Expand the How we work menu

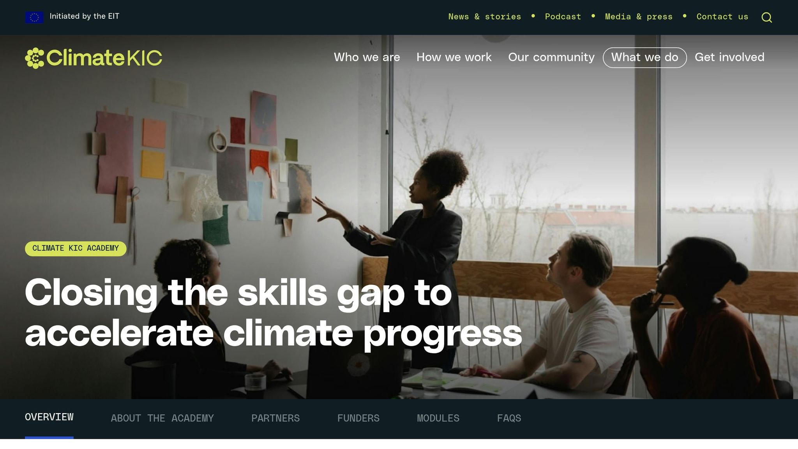coord(454,57)
